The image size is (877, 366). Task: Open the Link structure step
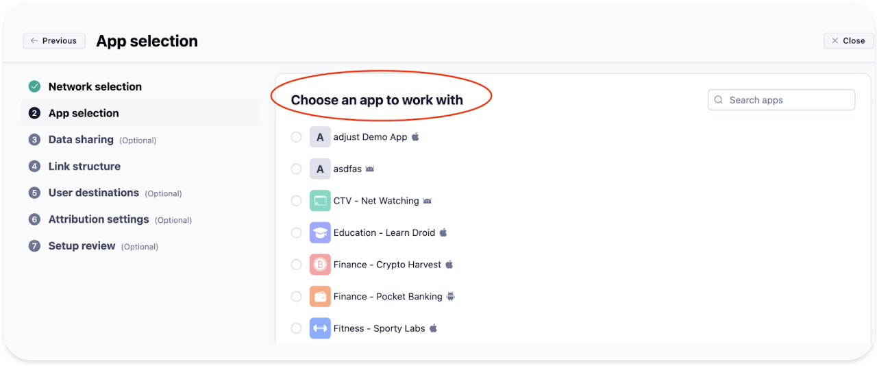pos(84,167)
